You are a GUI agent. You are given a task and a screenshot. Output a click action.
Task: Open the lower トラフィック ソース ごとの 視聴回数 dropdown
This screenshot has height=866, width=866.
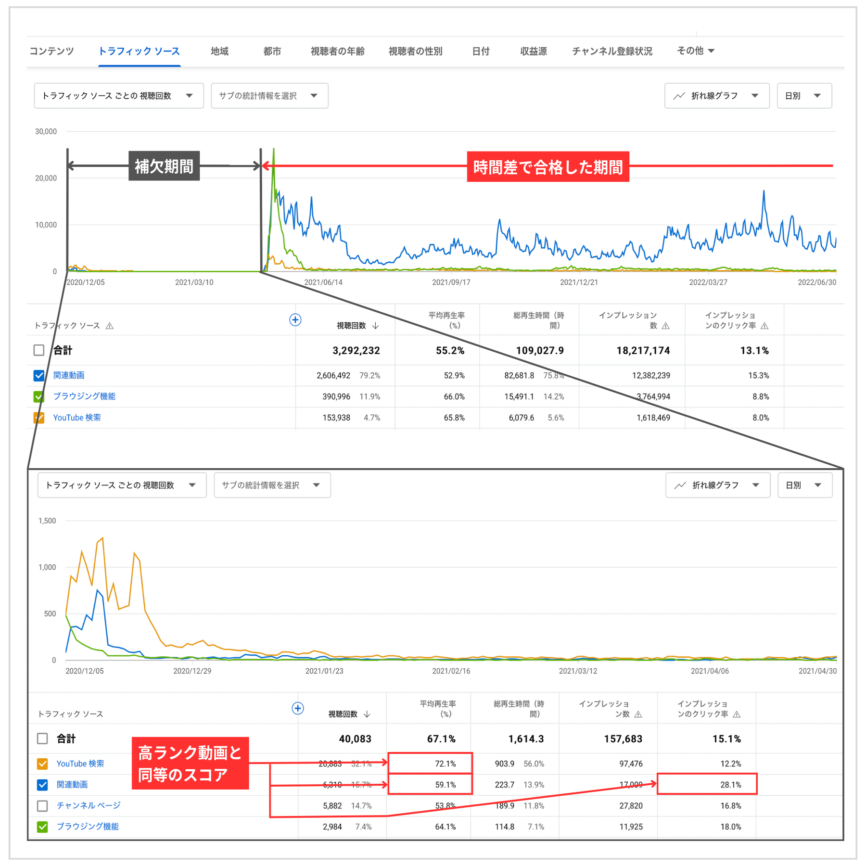[x=122, y=485]
